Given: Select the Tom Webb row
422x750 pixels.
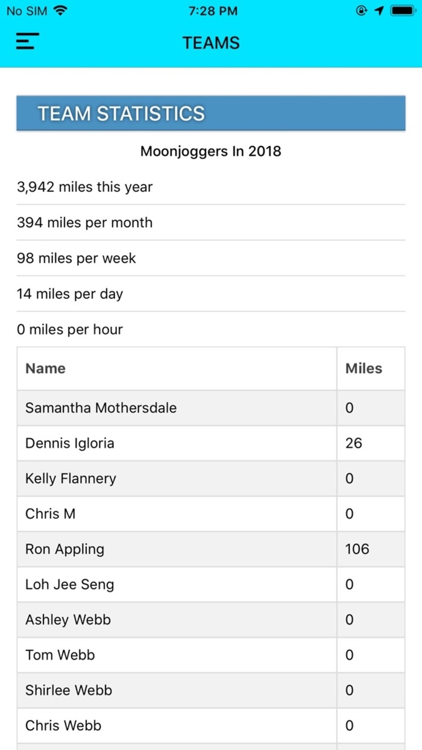Looking at the screenshot, I should point(60,655).
